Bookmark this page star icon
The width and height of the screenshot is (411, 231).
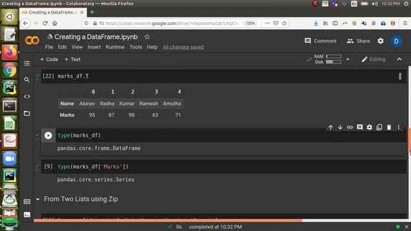(x=284, y=23)
